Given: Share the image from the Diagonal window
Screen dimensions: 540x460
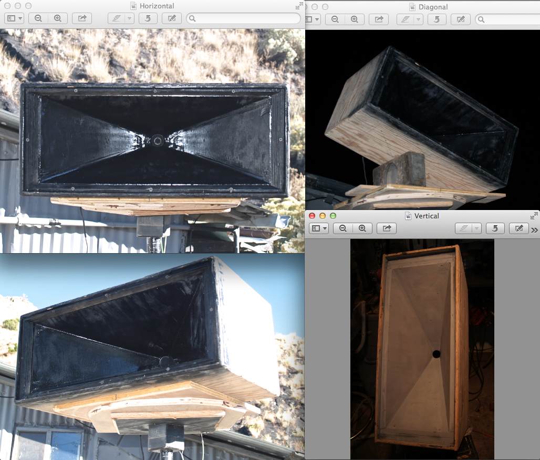Looking at the screenshot, I should pyautogui.click(x=379, y=19).
